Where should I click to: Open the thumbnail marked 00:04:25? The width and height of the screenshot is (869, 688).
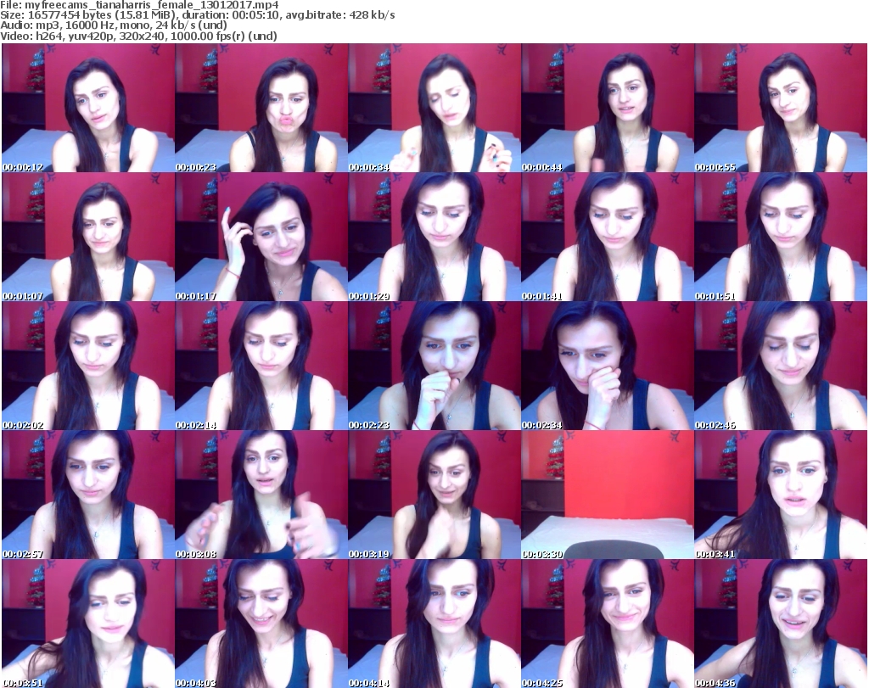(x=608, y=624)
